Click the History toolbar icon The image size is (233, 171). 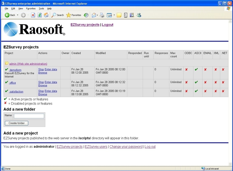pos(86,15)
